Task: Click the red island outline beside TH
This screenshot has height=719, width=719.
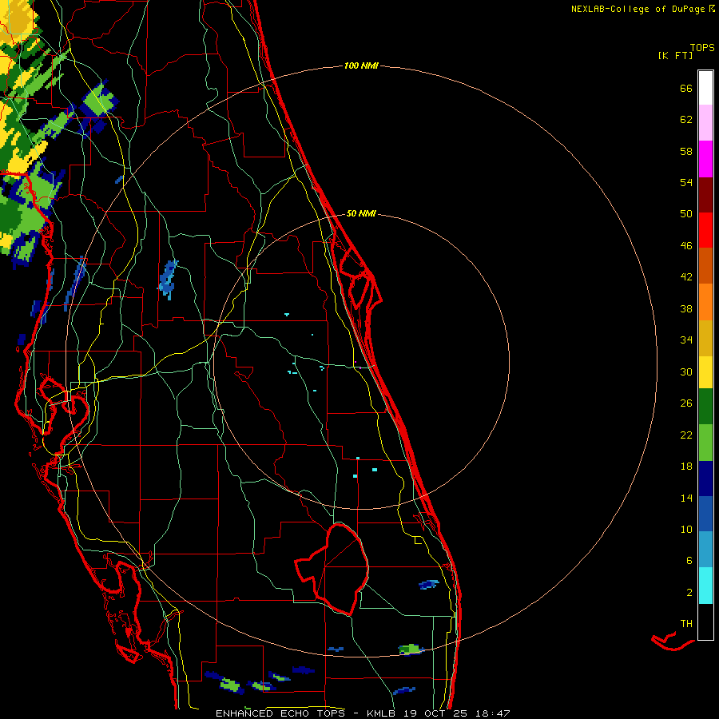Action: (672, 641)
